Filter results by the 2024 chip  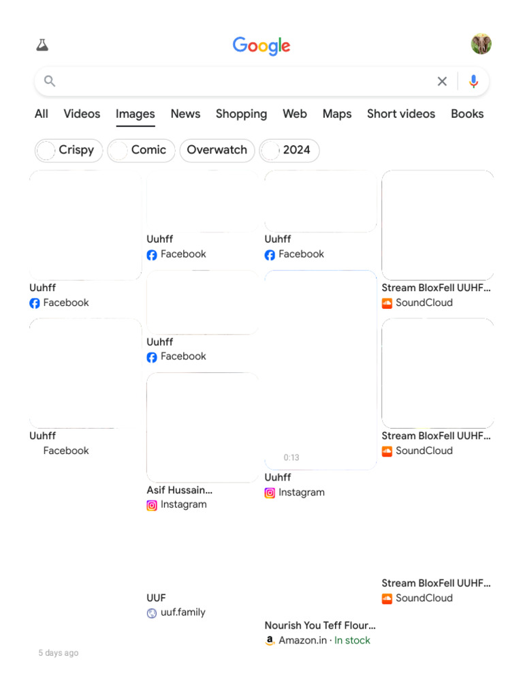(x=289, y=150)
